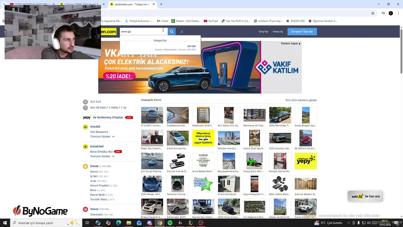
Task: Open Gmail bookmark
Action: click(162, 21)
